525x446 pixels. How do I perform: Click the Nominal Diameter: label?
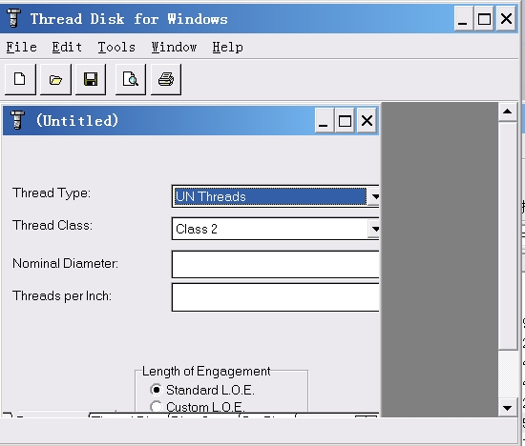(65, 263)
